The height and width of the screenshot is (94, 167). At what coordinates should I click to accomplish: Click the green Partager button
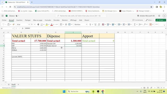(x=161, y=20)
